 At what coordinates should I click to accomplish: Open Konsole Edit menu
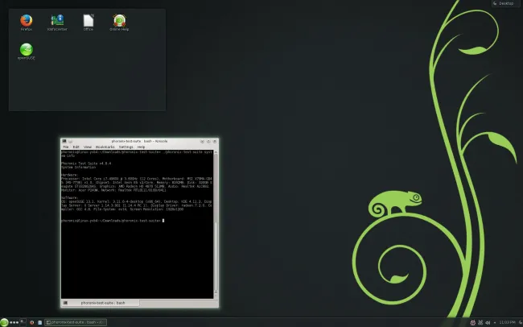[x=76, y=147]
